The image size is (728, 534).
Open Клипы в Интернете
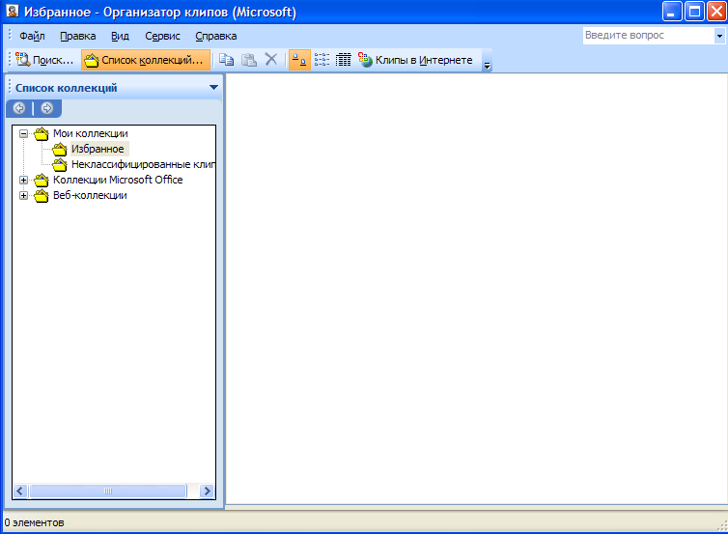coord(415,60)
